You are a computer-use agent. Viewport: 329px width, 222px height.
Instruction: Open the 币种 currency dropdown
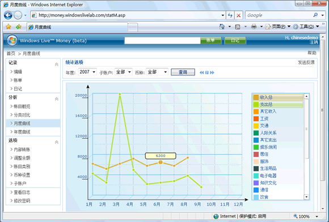(x=157, y=72)
